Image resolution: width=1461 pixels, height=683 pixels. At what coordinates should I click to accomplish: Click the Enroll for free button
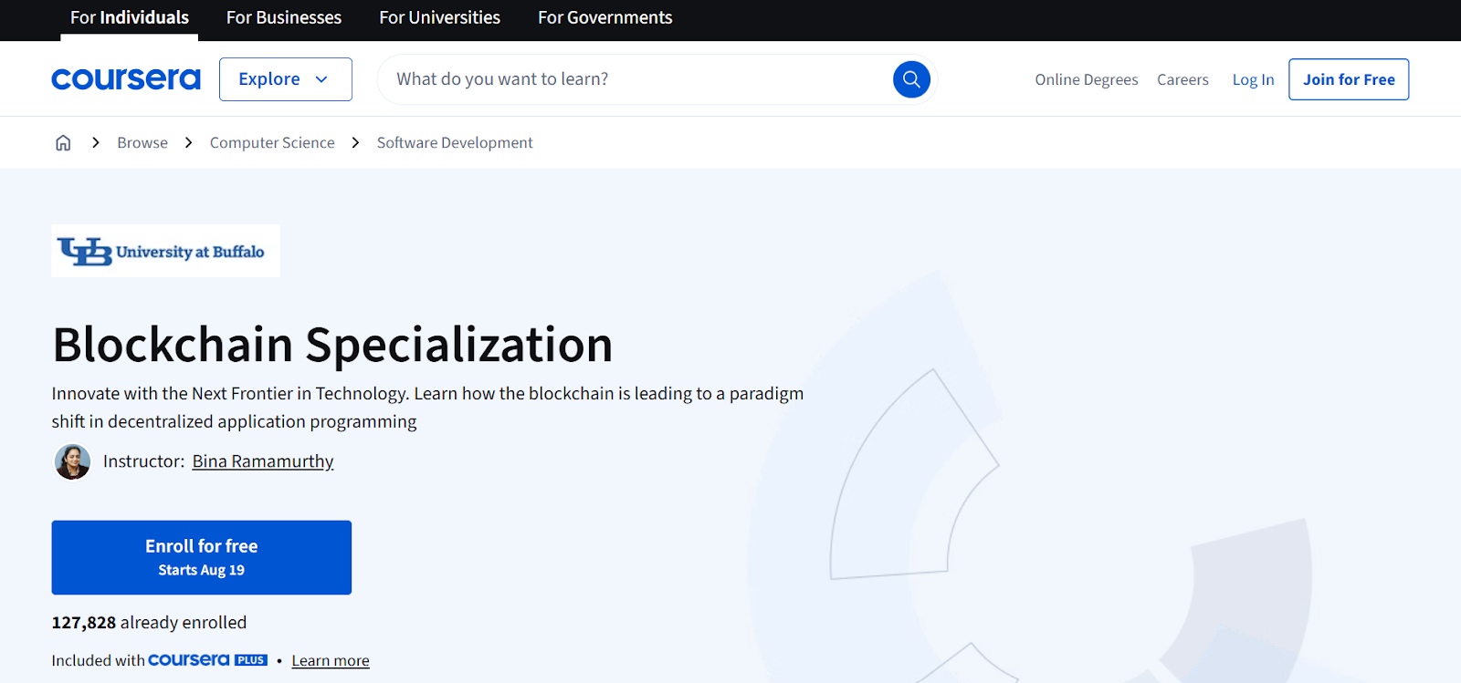[202, 557]
